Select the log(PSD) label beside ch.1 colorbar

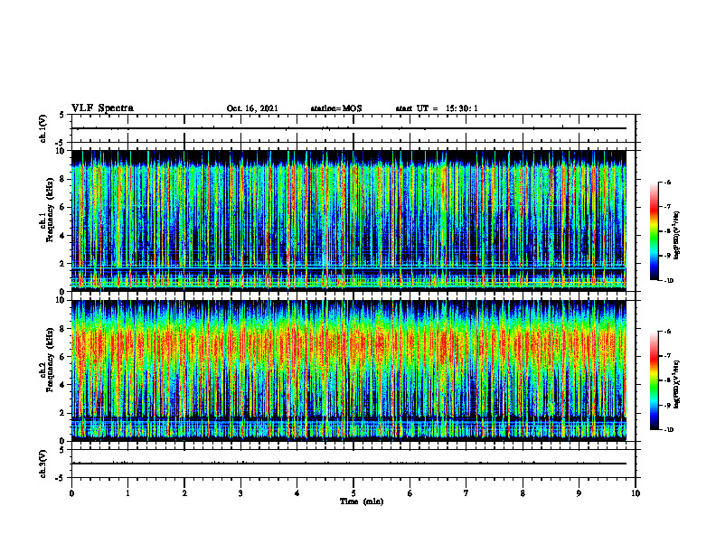[x=677, y=235]
